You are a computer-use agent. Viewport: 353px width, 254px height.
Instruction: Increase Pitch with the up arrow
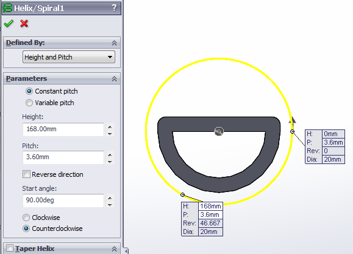pyautogui.click(x=110, y=155)
